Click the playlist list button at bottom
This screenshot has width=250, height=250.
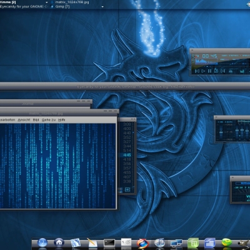click(127, 189)
